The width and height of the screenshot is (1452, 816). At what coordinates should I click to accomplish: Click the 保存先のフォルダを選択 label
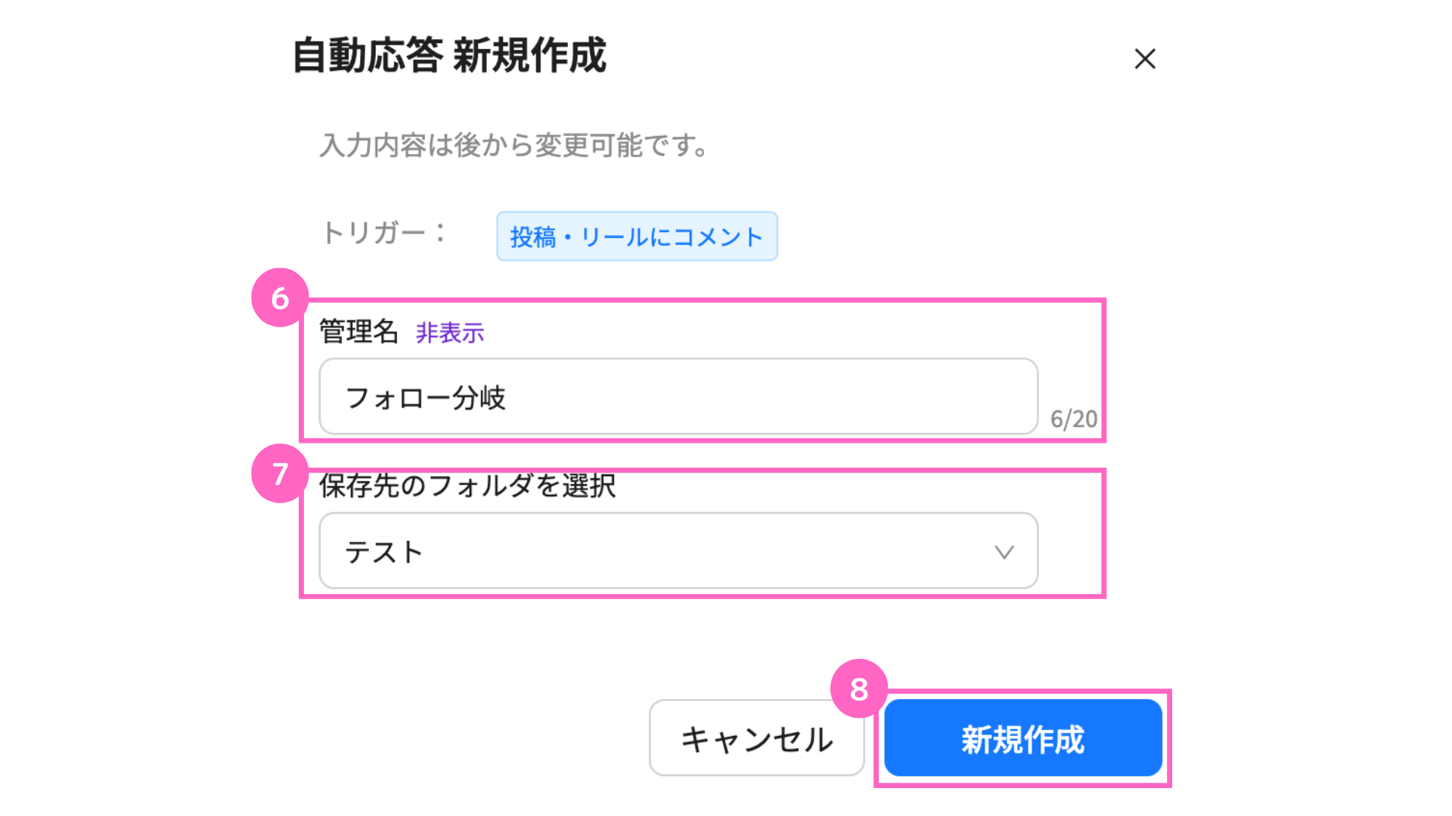point(467,486)
